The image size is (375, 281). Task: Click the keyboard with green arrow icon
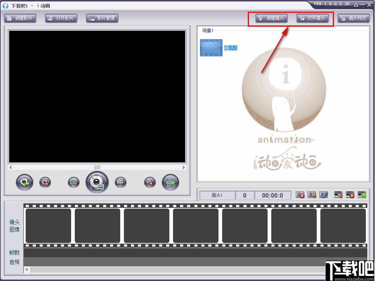tap(121, 183)
